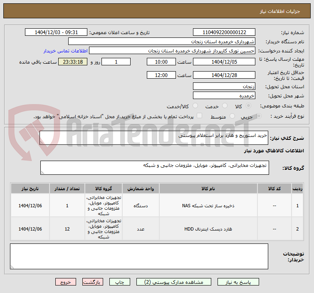This screenshot has width=314, height=293.
Task: Select the جزیی purchase type radio
Action: (x=259, y=116)
